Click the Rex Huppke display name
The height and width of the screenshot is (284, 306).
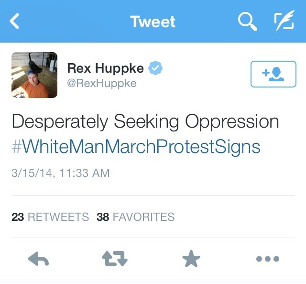105,68
